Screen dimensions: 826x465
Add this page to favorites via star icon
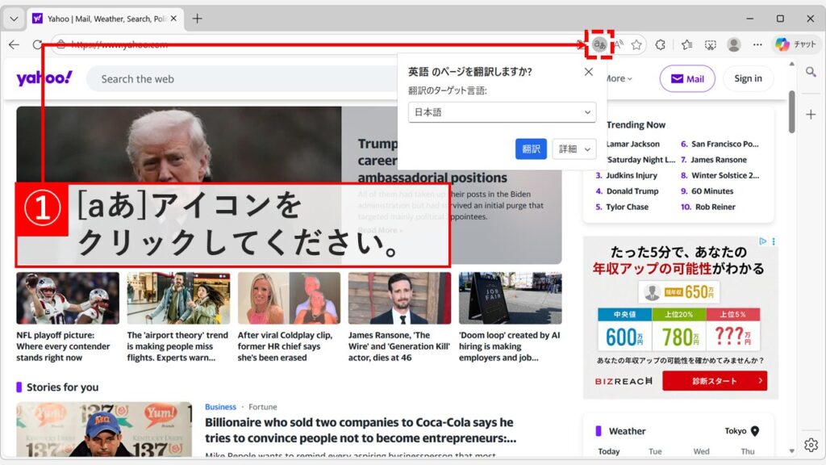tap(635, 44)
